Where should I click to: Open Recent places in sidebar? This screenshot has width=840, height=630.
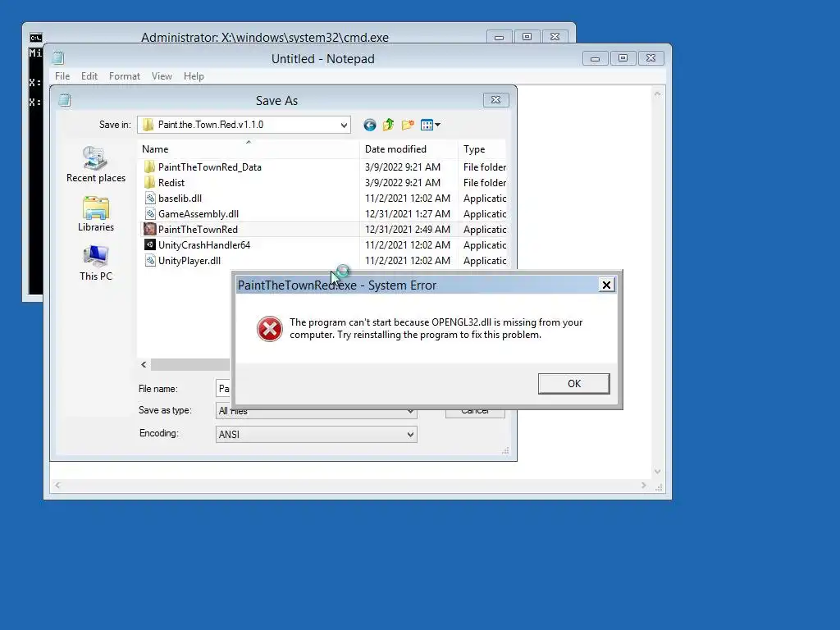click(x=96, y=164)
